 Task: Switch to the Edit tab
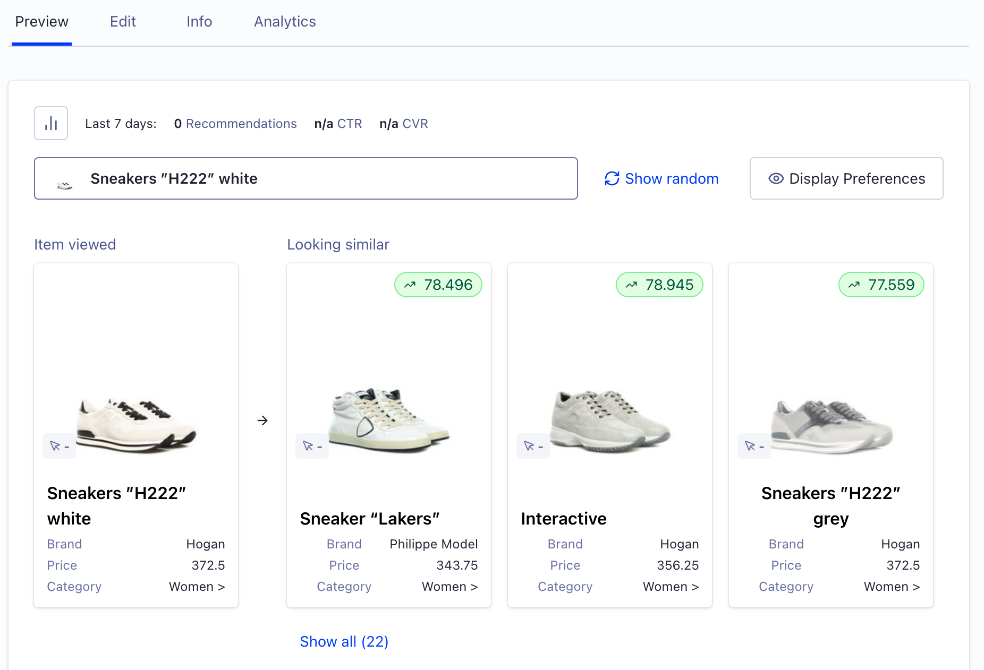[x=123, y=22]
